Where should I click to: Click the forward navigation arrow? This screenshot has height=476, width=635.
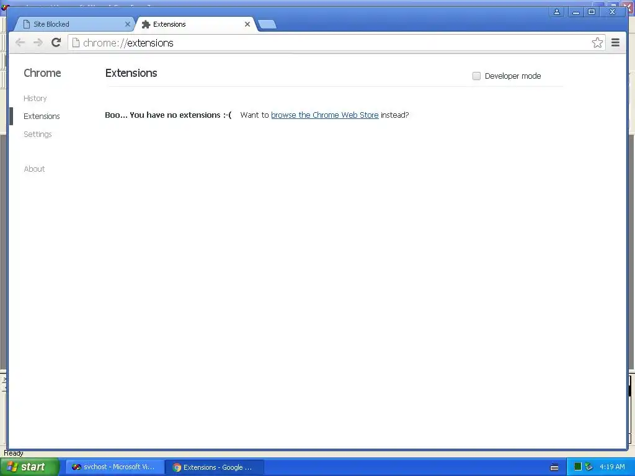click(38, 43)
